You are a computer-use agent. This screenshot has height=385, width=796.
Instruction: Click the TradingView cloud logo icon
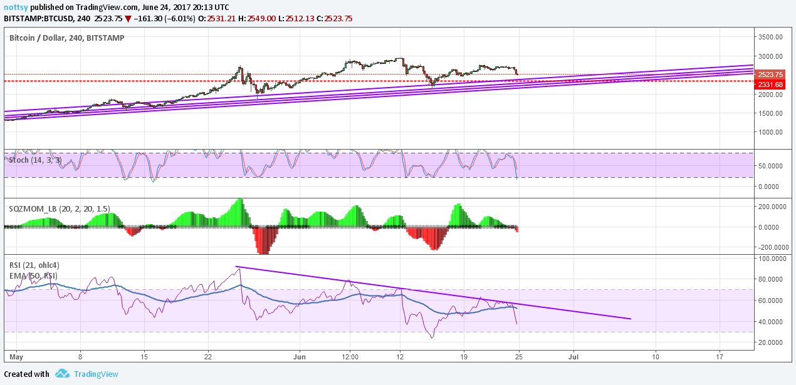[x=61, y=374]
